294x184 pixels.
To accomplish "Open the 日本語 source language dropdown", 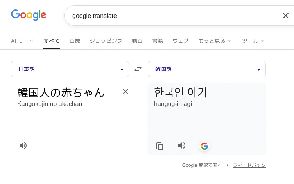I will click(70, 69).
